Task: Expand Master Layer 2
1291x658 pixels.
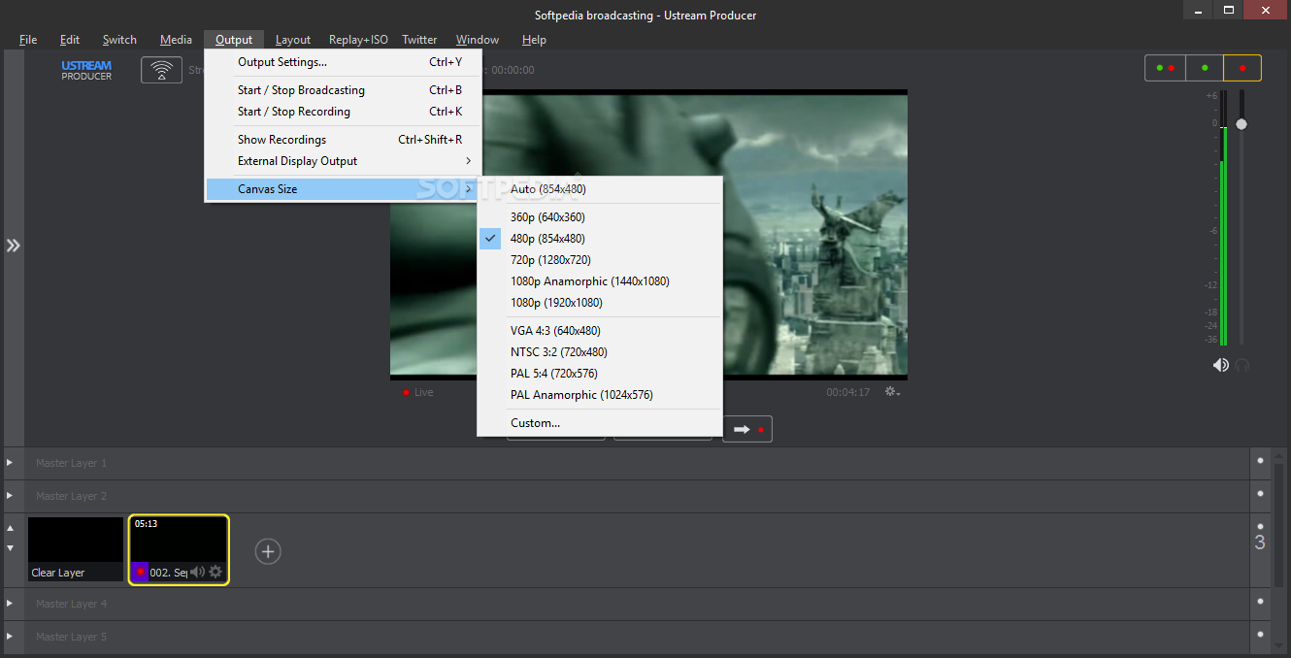Action: [10, 496]
